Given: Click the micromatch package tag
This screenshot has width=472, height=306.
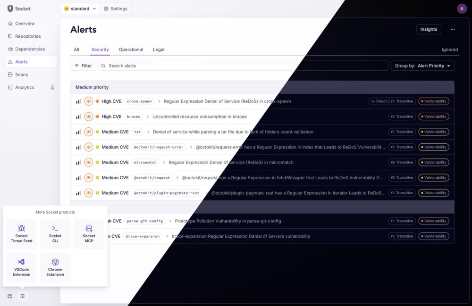Looking at the screenshot, I should click(145, 162).
